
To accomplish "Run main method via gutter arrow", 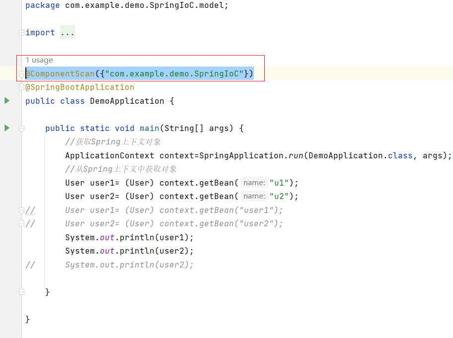I will point(7,128).
